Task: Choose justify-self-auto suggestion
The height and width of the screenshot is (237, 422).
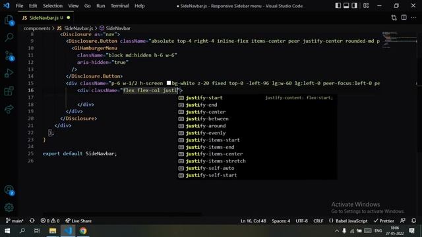Action: tap(257, 169)
